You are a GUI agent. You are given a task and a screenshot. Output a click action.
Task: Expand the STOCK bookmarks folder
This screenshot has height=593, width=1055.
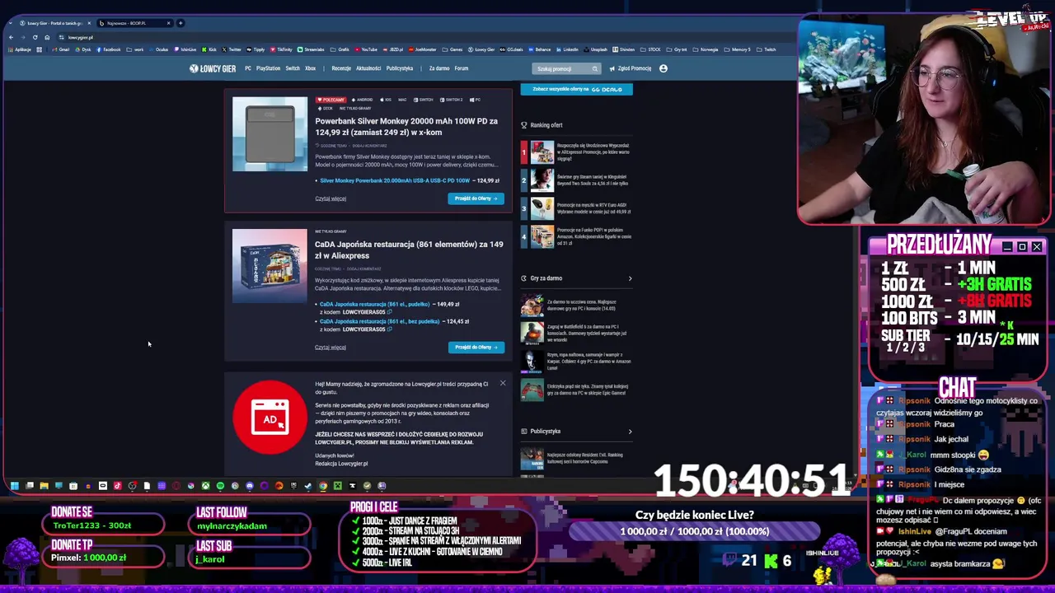tap(649, 49)
